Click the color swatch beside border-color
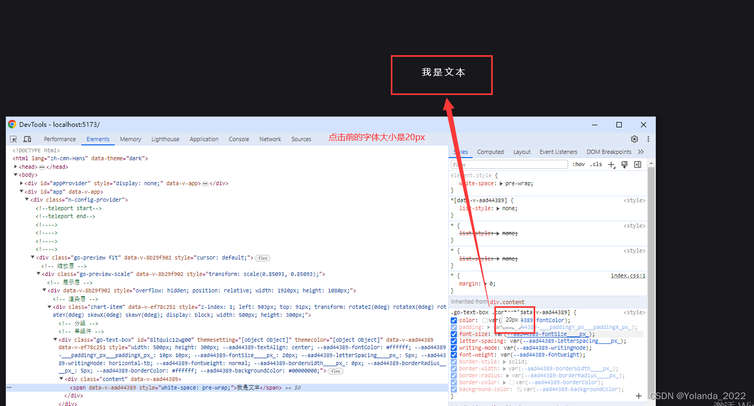The width and height of the screenshot is (754, 406). coord(511,382)
